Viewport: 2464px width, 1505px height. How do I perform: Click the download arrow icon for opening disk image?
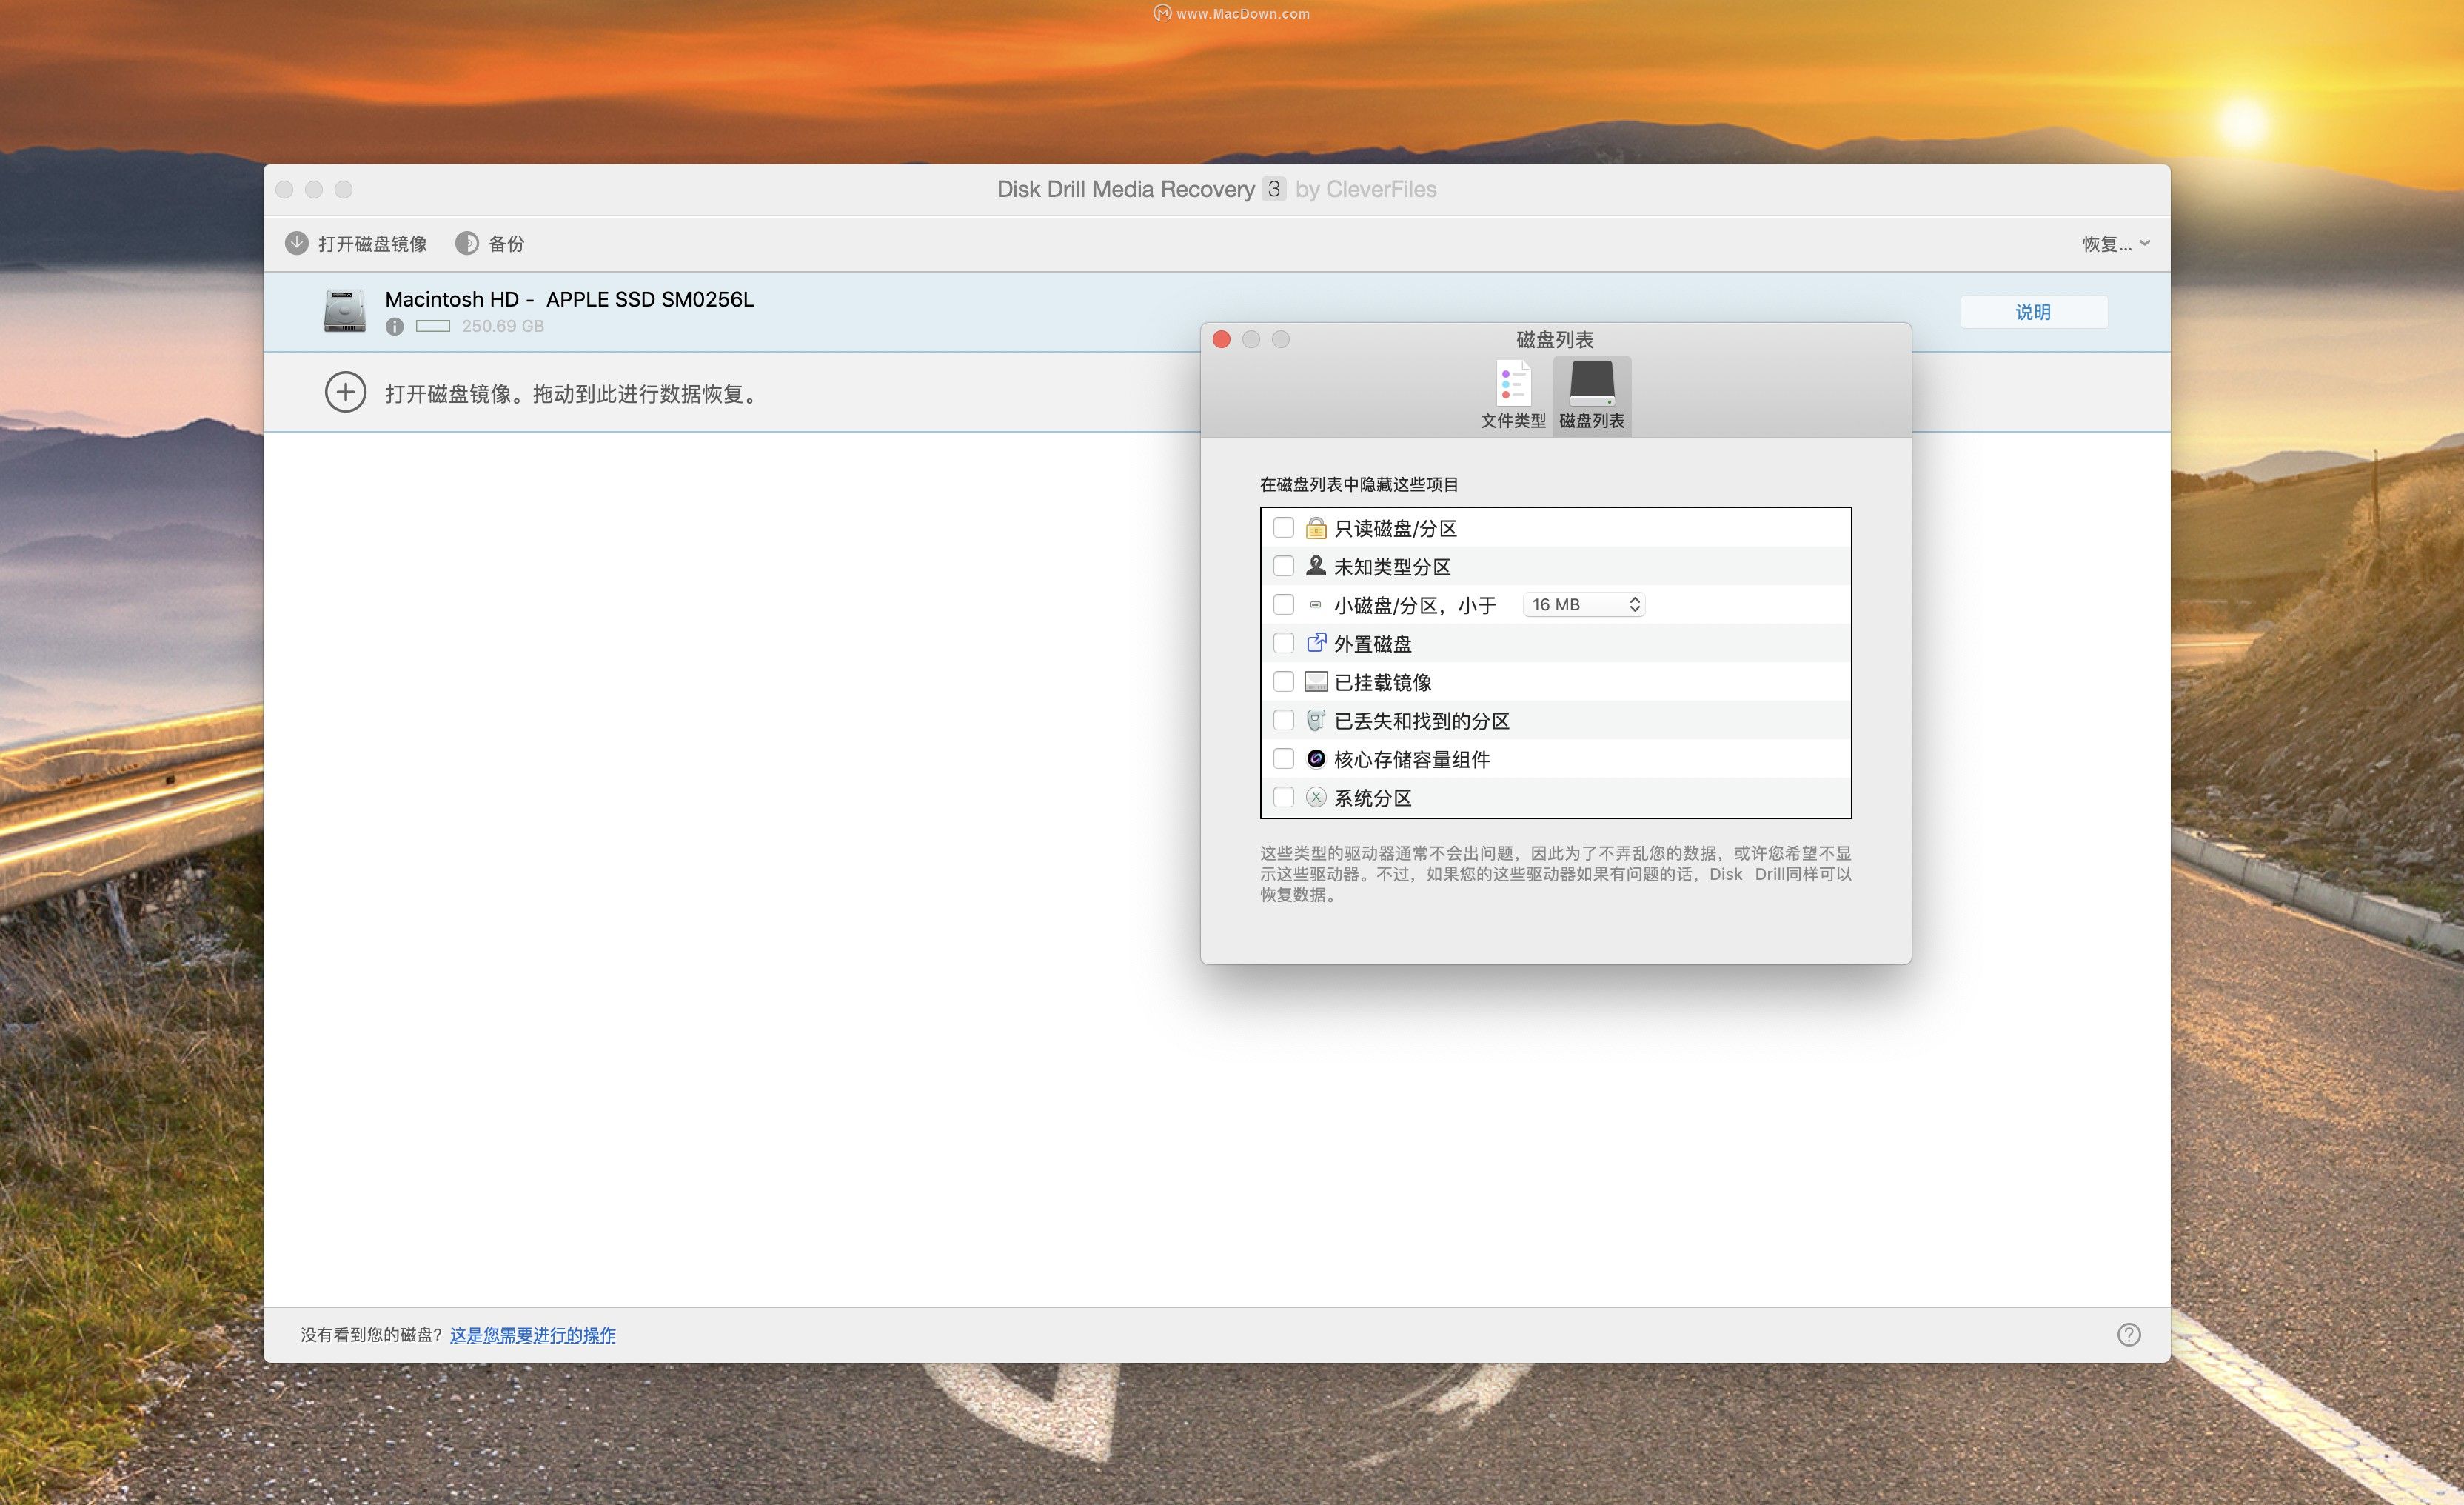point(297,243)
